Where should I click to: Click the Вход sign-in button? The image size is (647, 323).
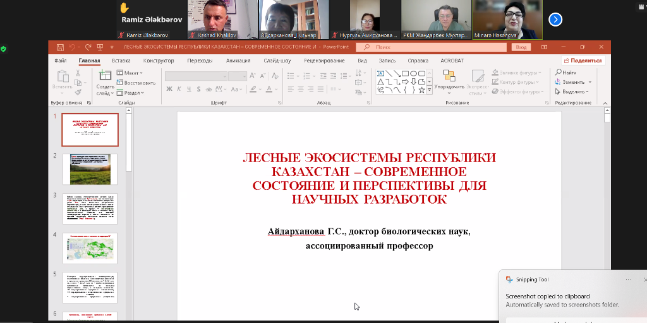pyautogui.click(x=521, y=47)
